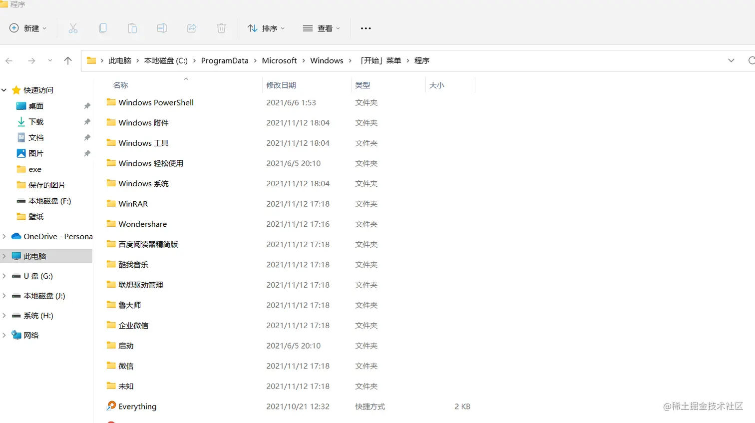Click Microsoft in the breadcrumb path
The image size is (755, 423).
279,60
